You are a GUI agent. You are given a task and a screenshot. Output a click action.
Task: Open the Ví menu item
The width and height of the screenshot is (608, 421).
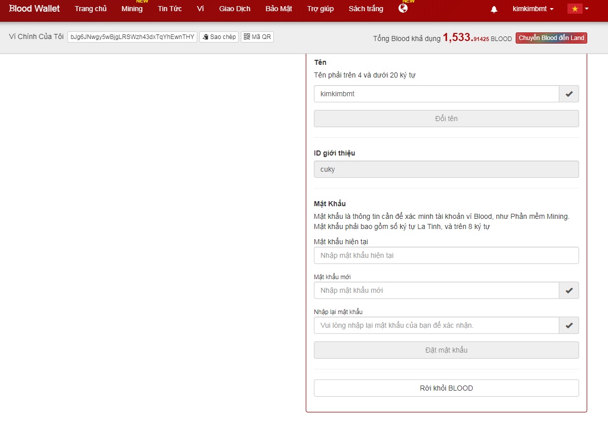pyautogui.click(x=200, y=9)
